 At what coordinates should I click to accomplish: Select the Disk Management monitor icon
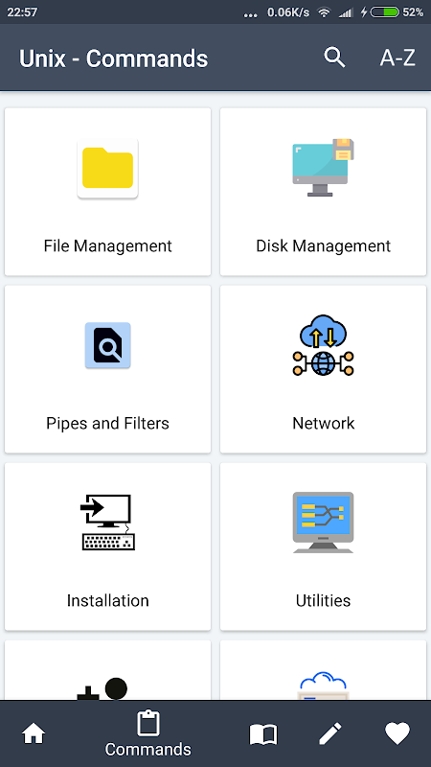[x=323, y=168]
